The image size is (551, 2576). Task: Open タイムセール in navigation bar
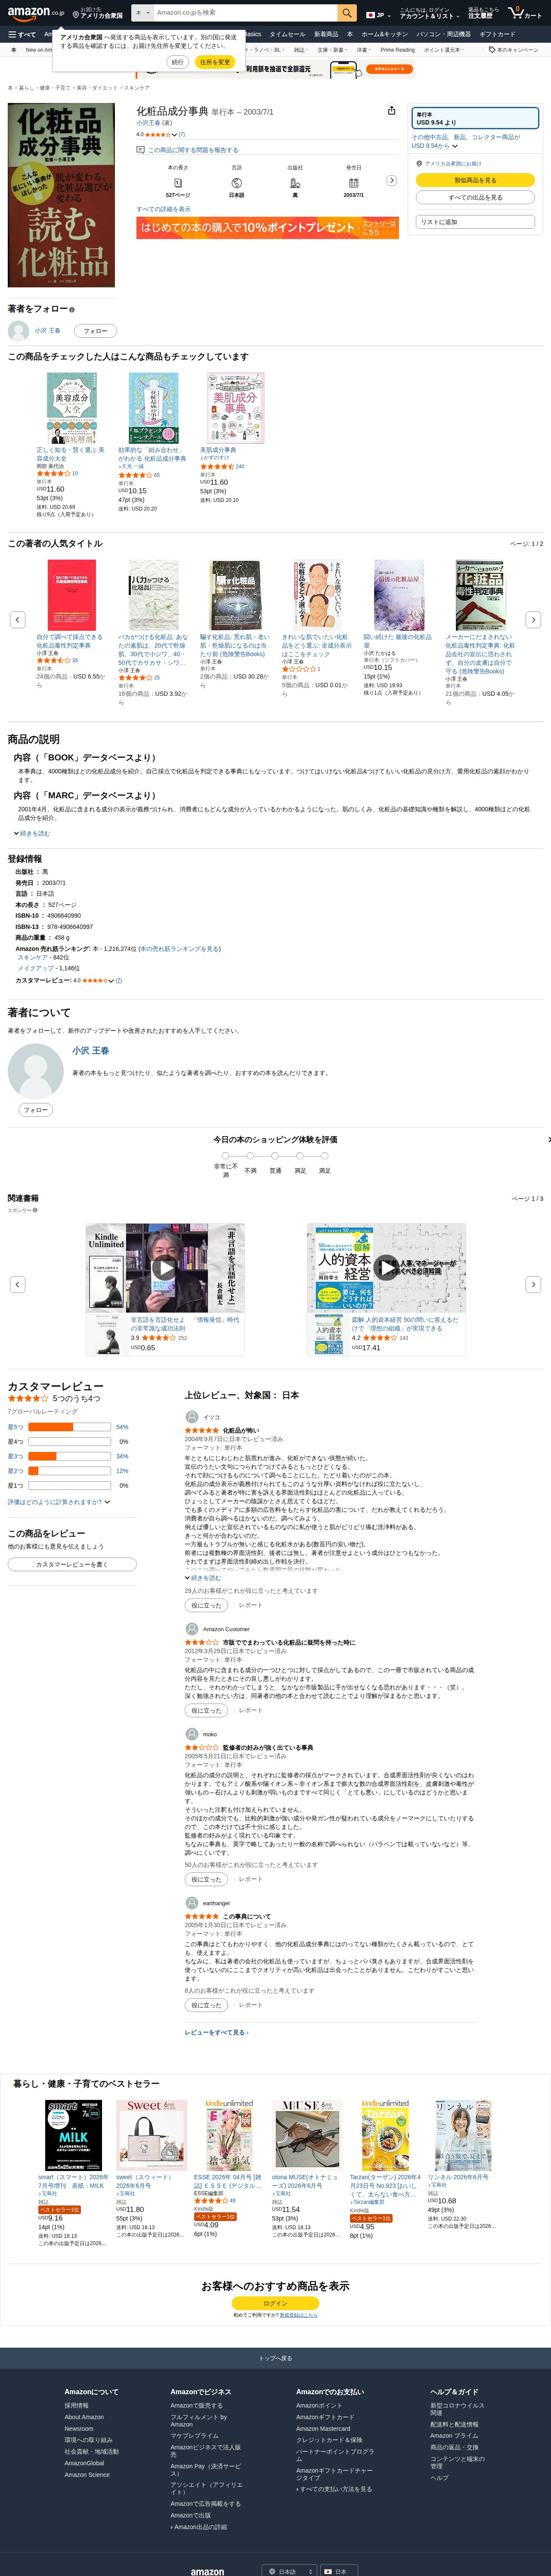pos(287,34)
